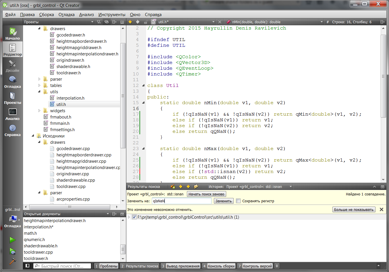The image size is (389, 272).
Task: Expand the widgets folder
Action: pyautogui.click(x=39, y=110)
